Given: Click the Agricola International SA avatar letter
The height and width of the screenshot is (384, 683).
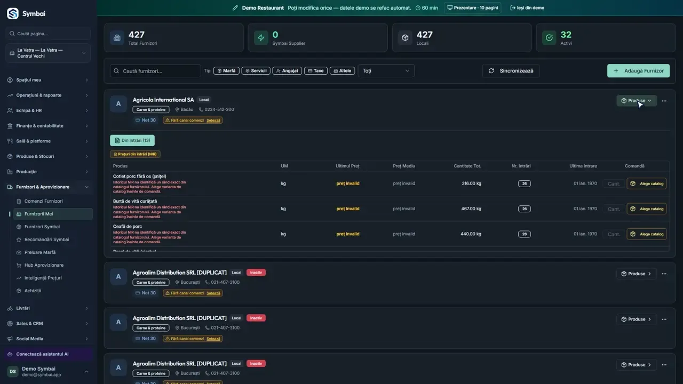Looking at the screenshot, I should [x=118, y=104].
